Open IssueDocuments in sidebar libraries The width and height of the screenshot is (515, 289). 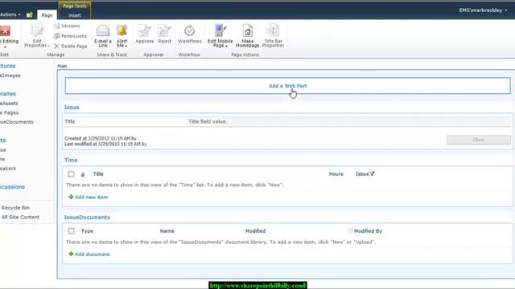(x=17, y=121)
